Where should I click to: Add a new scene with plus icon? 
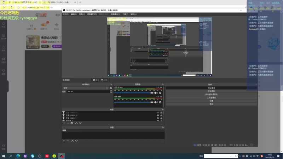(64, 141)
